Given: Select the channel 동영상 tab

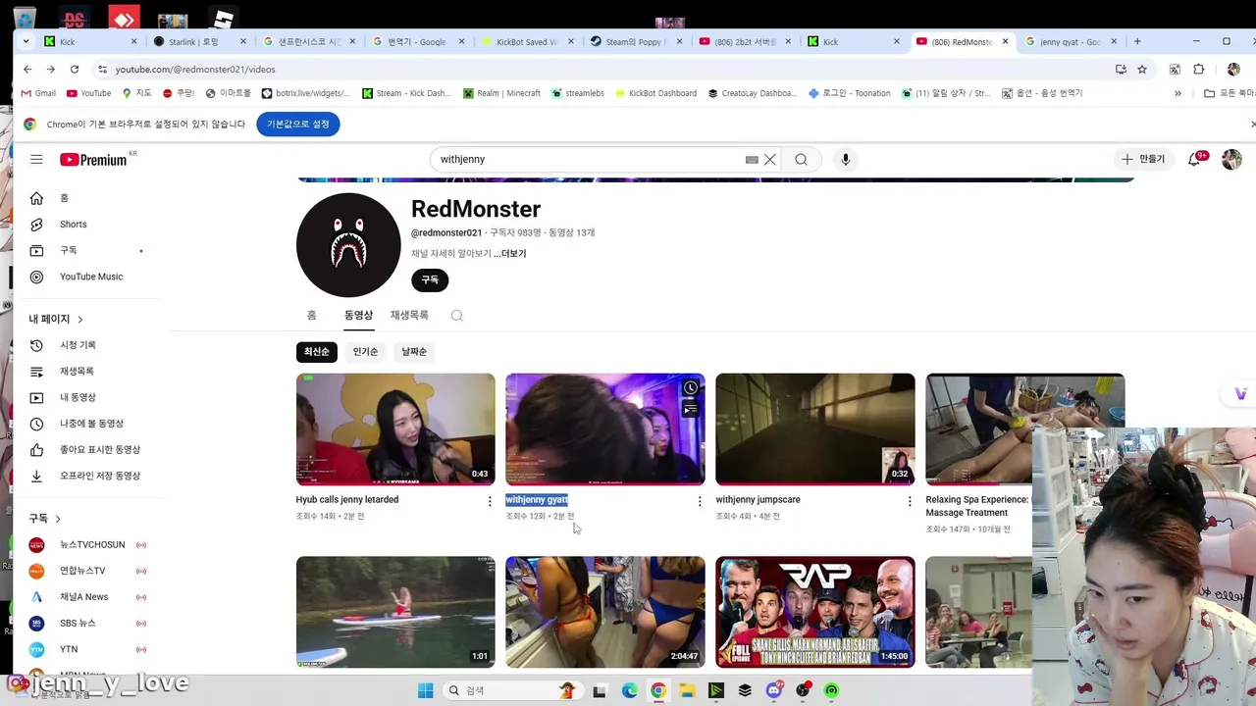Looking at the screenshot, I should pyautogui.click(x=358, y=315).
